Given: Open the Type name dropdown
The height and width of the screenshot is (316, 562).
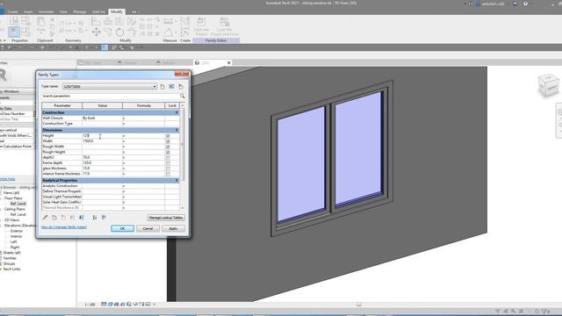Looking at the screenshot, I should pyautogui.click(x=155, y=87).
